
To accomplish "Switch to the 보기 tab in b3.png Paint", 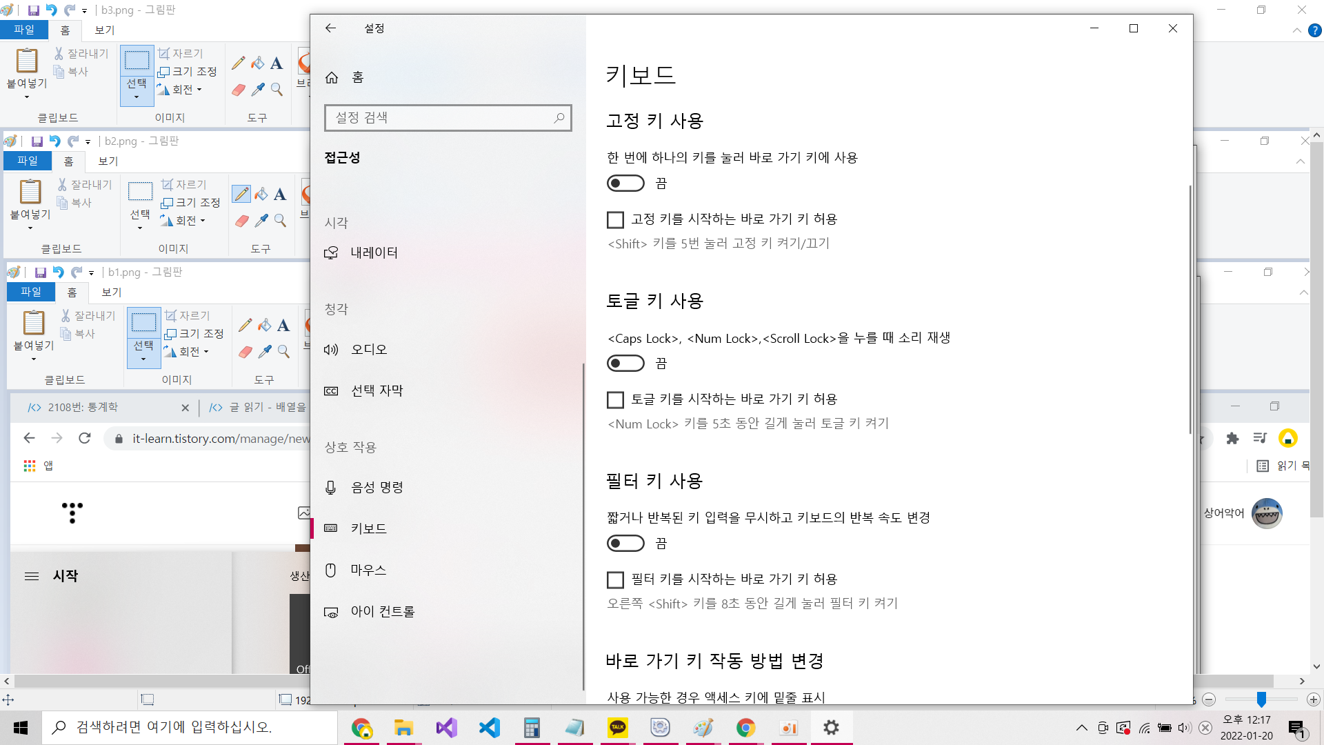I will point(105,30).
